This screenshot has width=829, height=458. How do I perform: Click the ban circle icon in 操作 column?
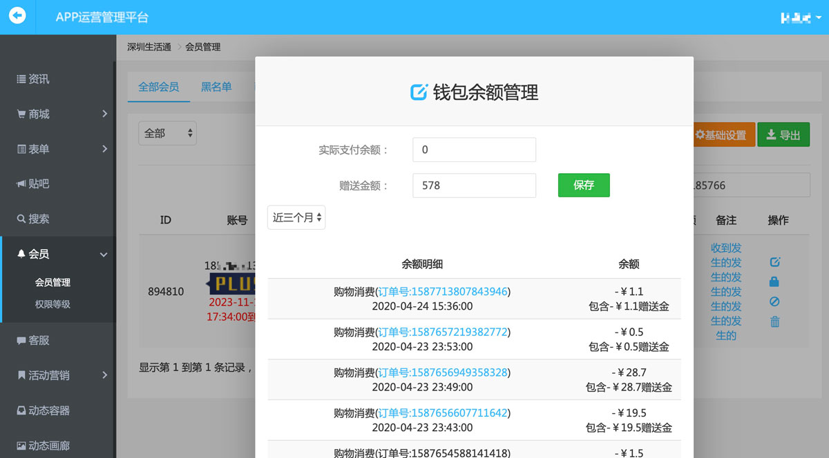(774, 302)
